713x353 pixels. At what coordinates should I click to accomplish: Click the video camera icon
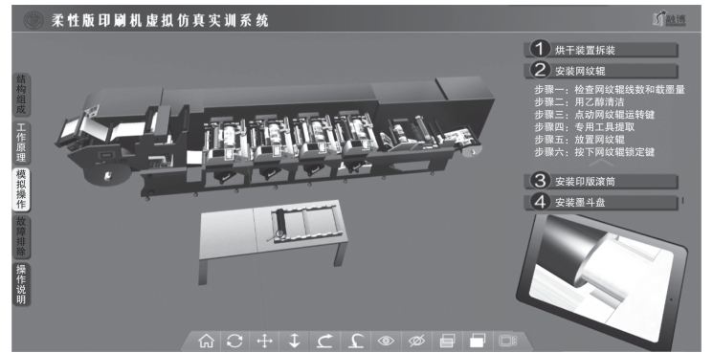pyautogui.click(x=507, y=341)
